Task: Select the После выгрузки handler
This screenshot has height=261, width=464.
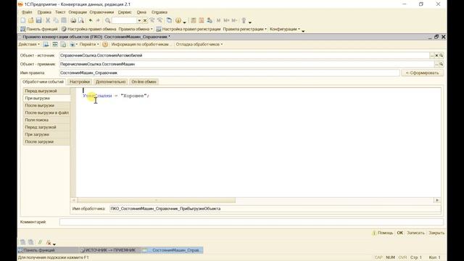Action: [x=46, y=105]
